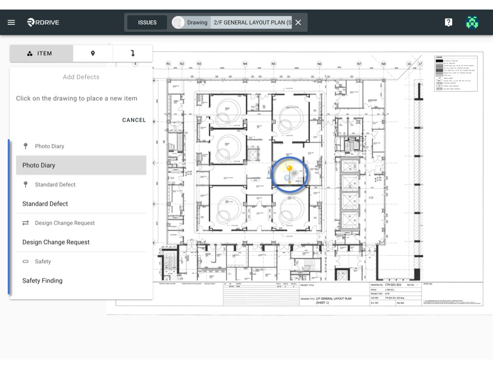
Task: Click the swap arrows icon for Design Change Request
Action: [26, 223]
